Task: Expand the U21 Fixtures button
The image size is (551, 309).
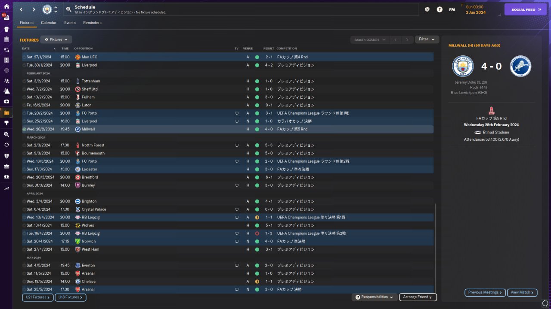Action: [x=38, y=297]
